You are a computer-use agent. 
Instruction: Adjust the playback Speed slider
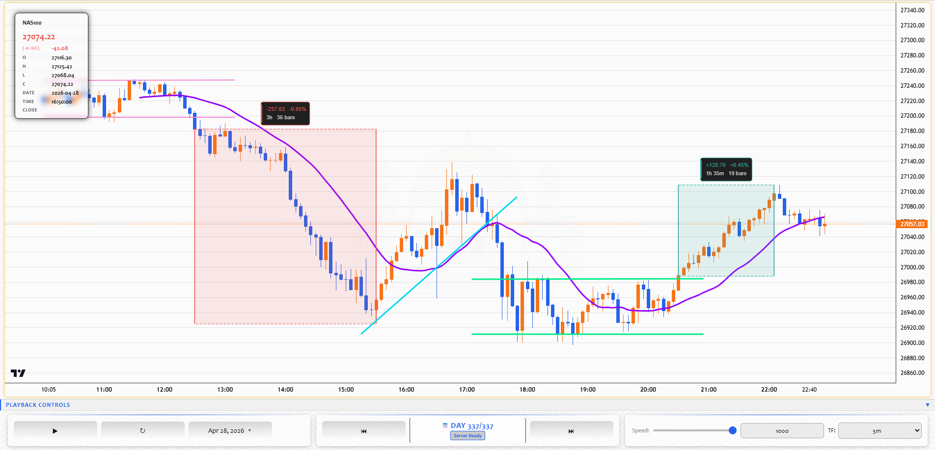[x=693, y=430]
